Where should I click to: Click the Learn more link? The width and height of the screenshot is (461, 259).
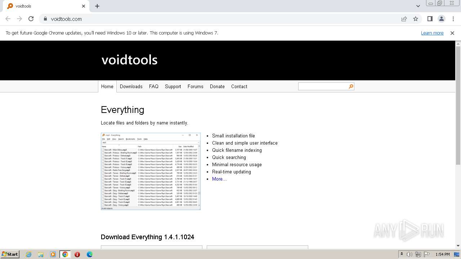(432, 33)
